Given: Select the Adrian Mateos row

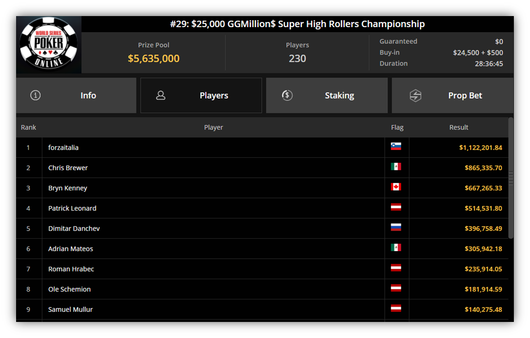Looking at the screenshot, I should [x=262, y=249].
